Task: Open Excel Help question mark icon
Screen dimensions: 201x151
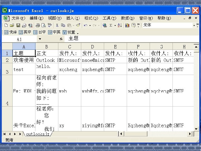Action: click(133, 25)
